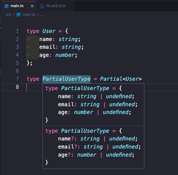Click email string type on line 3
The height and width of the screenshot is (175, 178).
click(71, 47)
